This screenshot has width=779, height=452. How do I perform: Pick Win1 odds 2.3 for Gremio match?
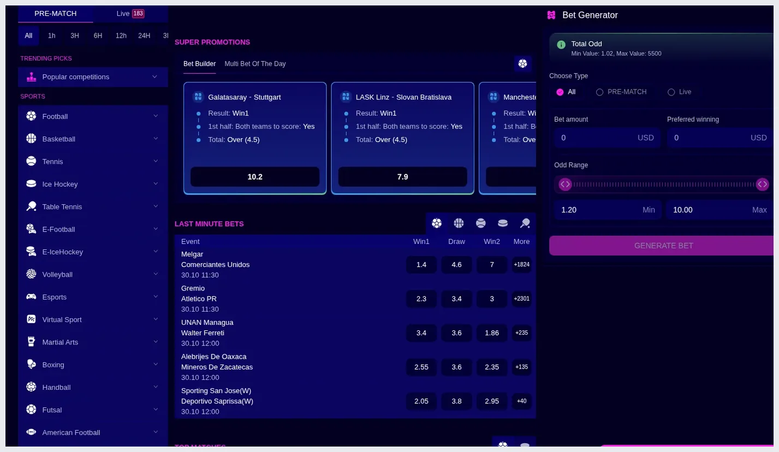[x=421, y=299]
